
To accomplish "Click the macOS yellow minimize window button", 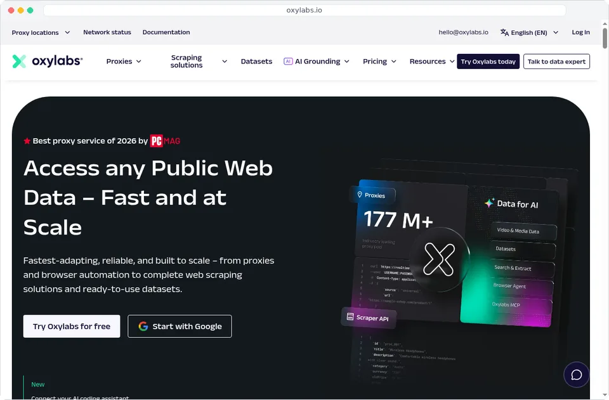I will tap(20, 11).
